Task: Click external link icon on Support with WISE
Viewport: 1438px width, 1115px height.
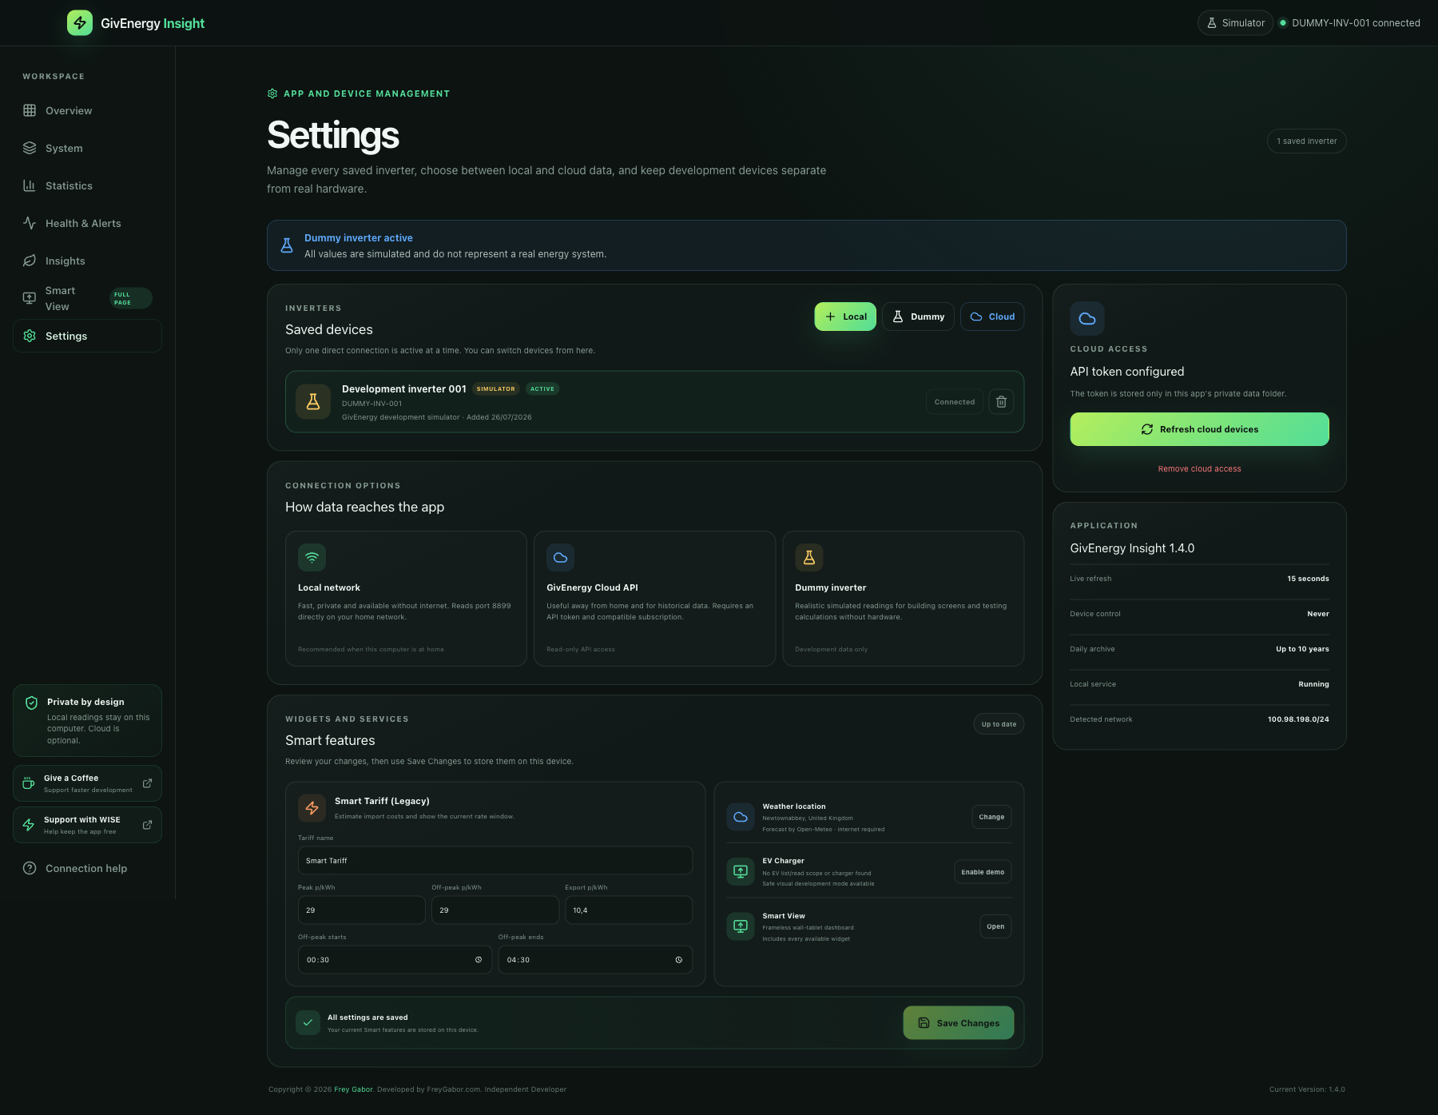Action: (147, 825)
